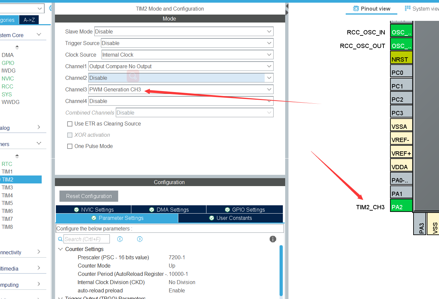Switch to Pinout view

point(372,9)
